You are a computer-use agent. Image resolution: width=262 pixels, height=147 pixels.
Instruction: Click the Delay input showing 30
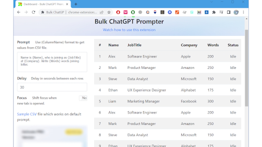(x=52, y=87)
